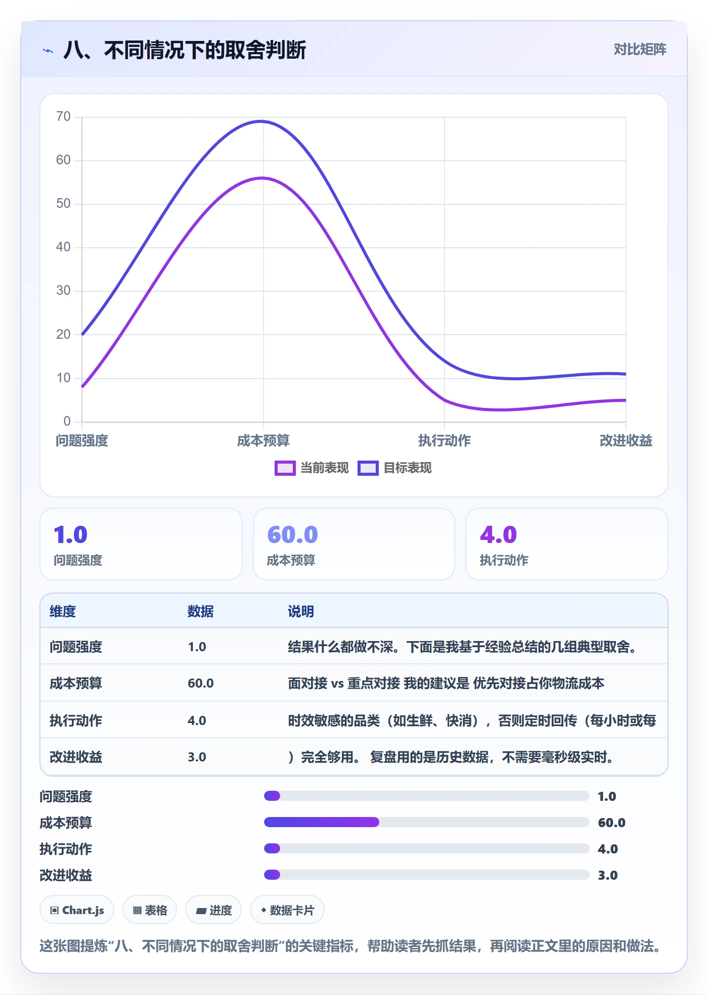
Task: Click the description starting with 面对接 vs 重点对接
Action: 446,683
